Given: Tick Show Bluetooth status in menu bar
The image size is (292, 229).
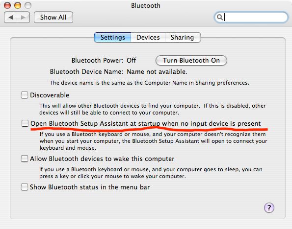Looking at the screenshot, I should (x=25, y=187).
